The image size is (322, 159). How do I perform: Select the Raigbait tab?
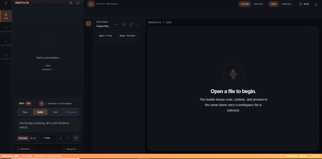71,112
